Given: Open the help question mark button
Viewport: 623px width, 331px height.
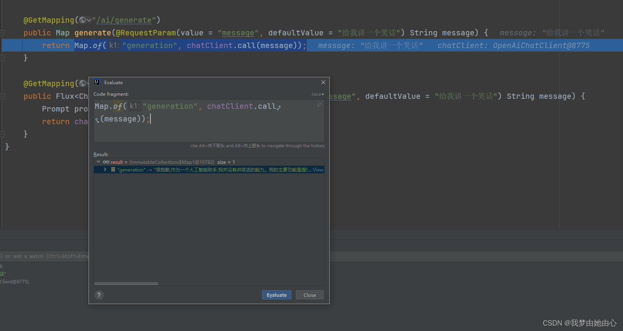Looking at the screenshot, I should coord(99,295).
